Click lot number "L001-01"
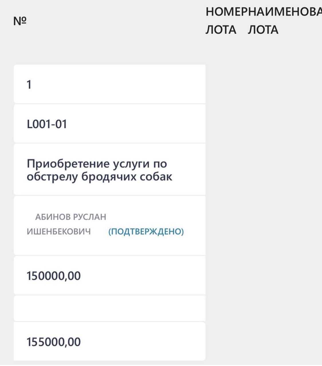 47,124
